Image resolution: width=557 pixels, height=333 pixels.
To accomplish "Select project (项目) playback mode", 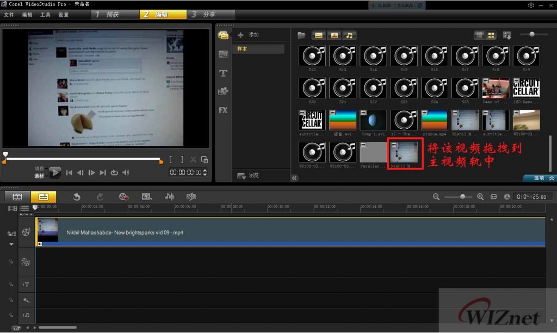I will [39, 169].
